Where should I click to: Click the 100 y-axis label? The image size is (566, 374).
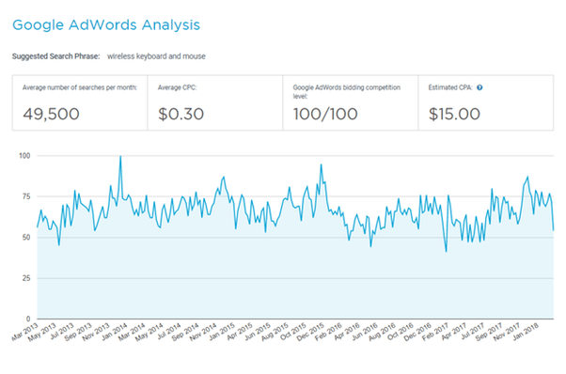click(x=24, y=156)
